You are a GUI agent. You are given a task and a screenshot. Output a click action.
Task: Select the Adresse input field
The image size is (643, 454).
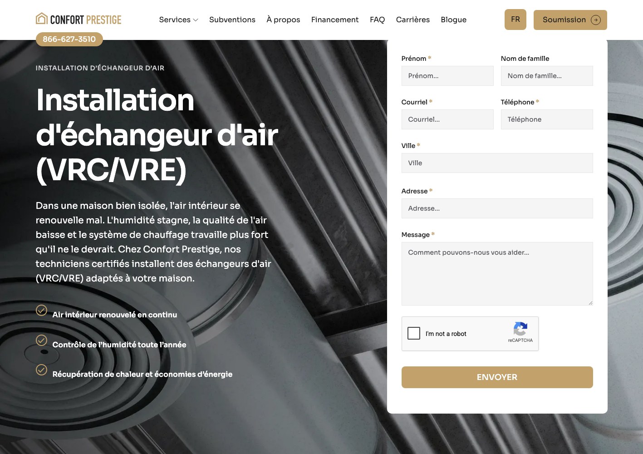point(497,208)
